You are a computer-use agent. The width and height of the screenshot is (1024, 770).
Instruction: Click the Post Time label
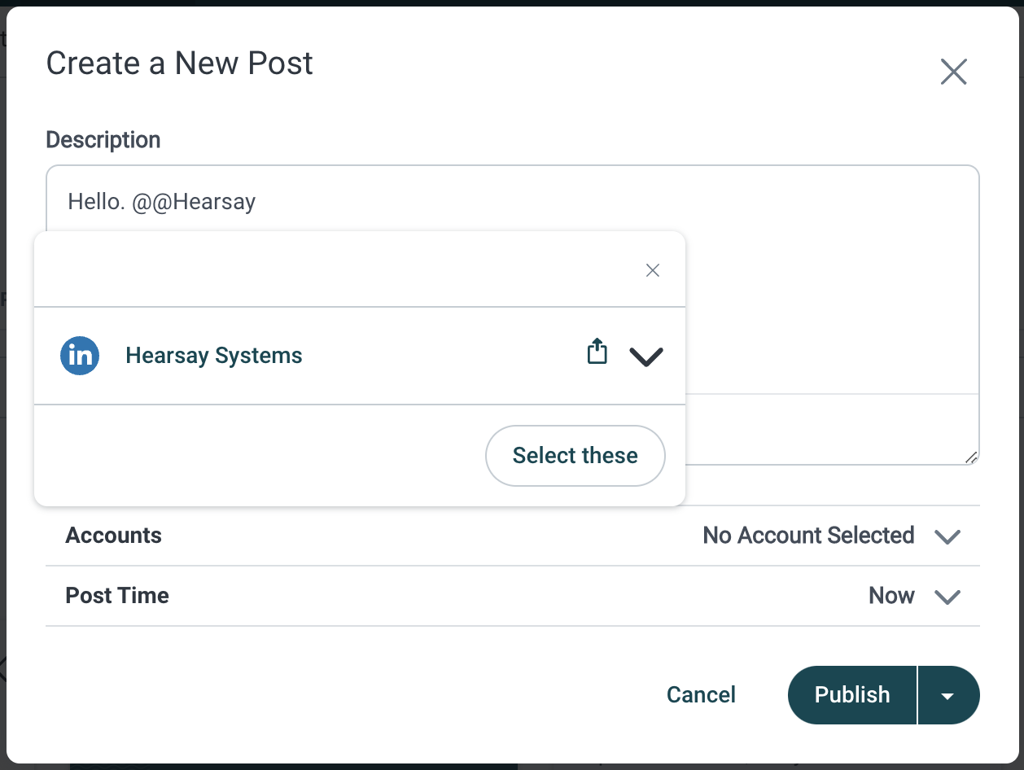117,596
